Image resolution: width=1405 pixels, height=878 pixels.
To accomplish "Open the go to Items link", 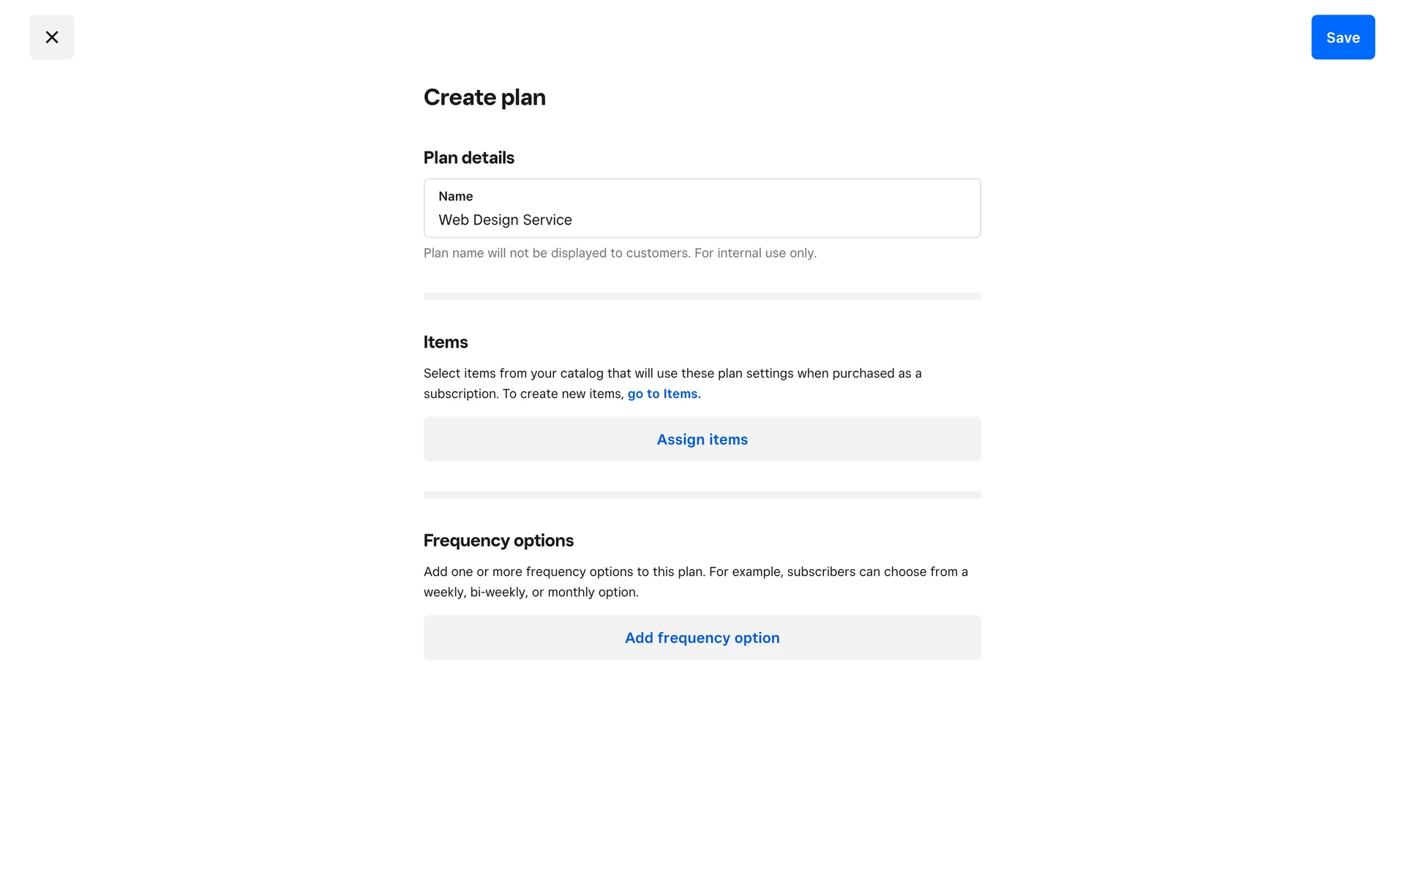I will point(664,394).
